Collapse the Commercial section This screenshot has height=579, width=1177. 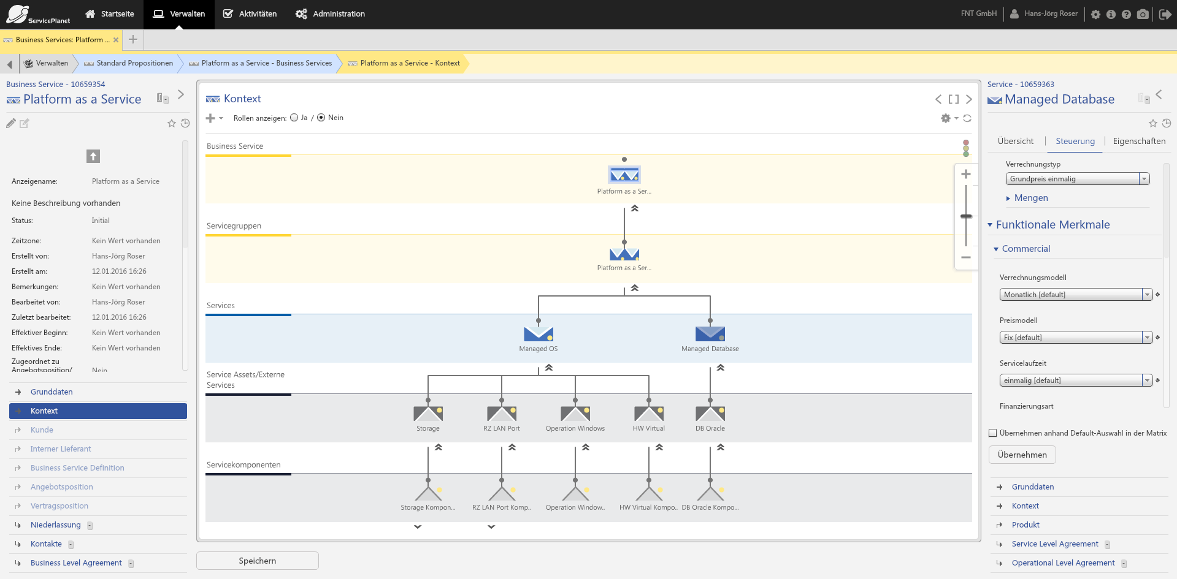pos(996,249)
